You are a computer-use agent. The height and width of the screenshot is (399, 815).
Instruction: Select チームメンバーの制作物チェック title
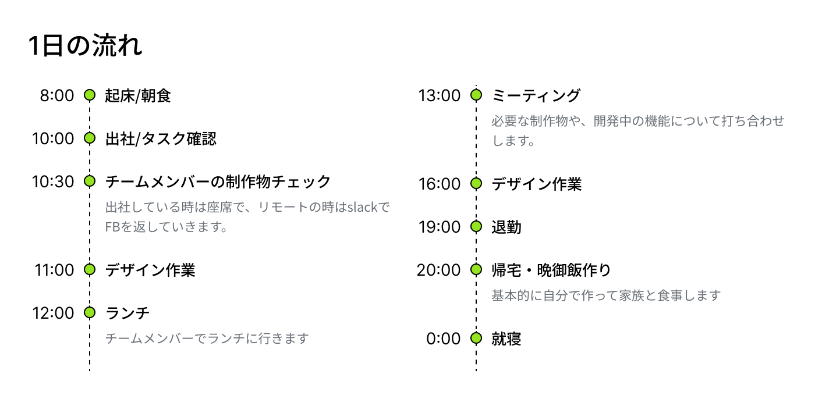click(x=218, y=181)
